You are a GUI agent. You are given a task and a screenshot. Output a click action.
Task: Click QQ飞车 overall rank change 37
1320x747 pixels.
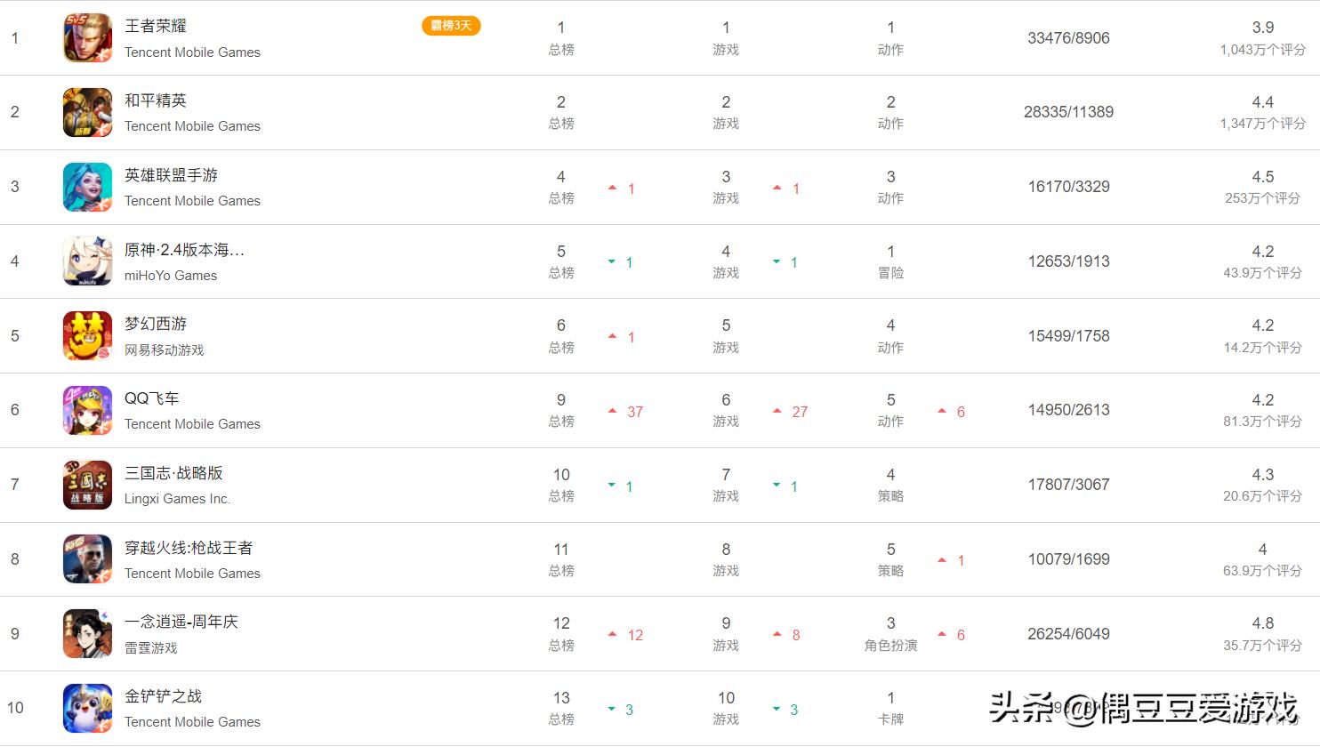pos(634,412)
